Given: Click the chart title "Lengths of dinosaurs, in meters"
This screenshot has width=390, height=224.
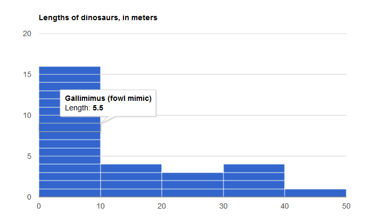Looking at the screenshot, I should coord(98,18).
